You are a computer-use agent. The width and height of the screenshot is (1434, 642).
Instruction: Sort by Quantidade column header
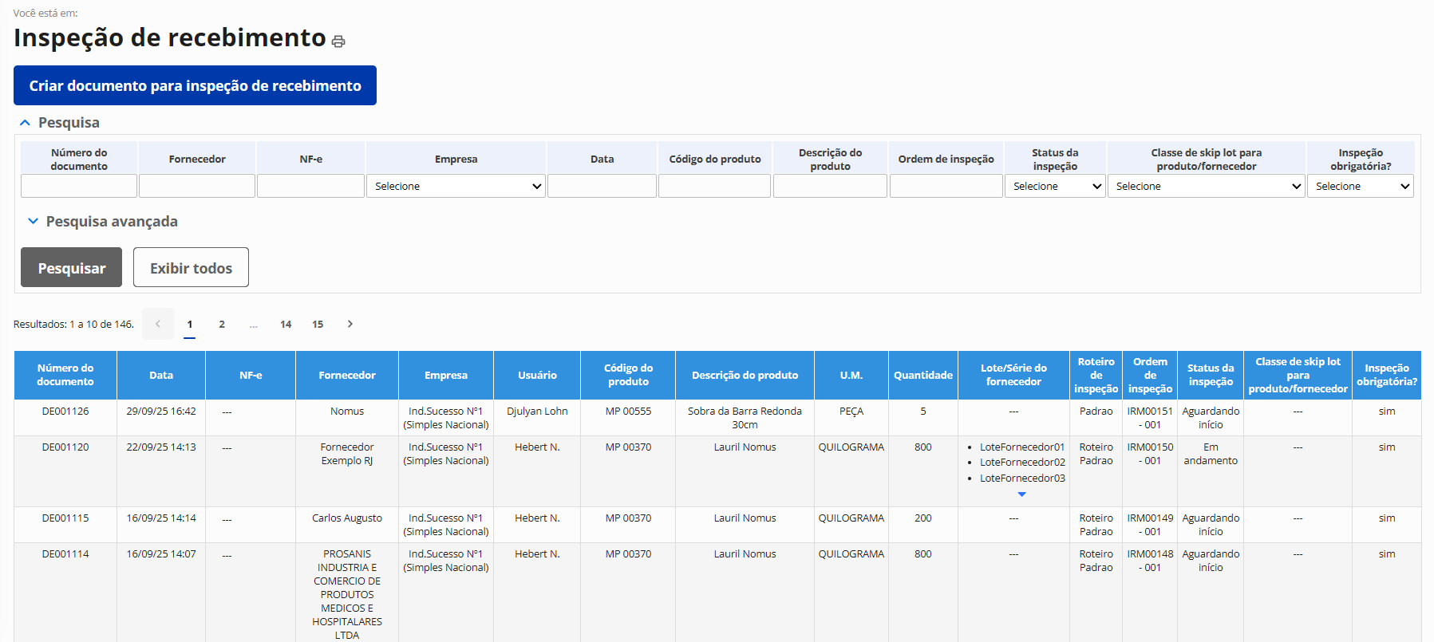pyautogui.click(x=922, y=375)
